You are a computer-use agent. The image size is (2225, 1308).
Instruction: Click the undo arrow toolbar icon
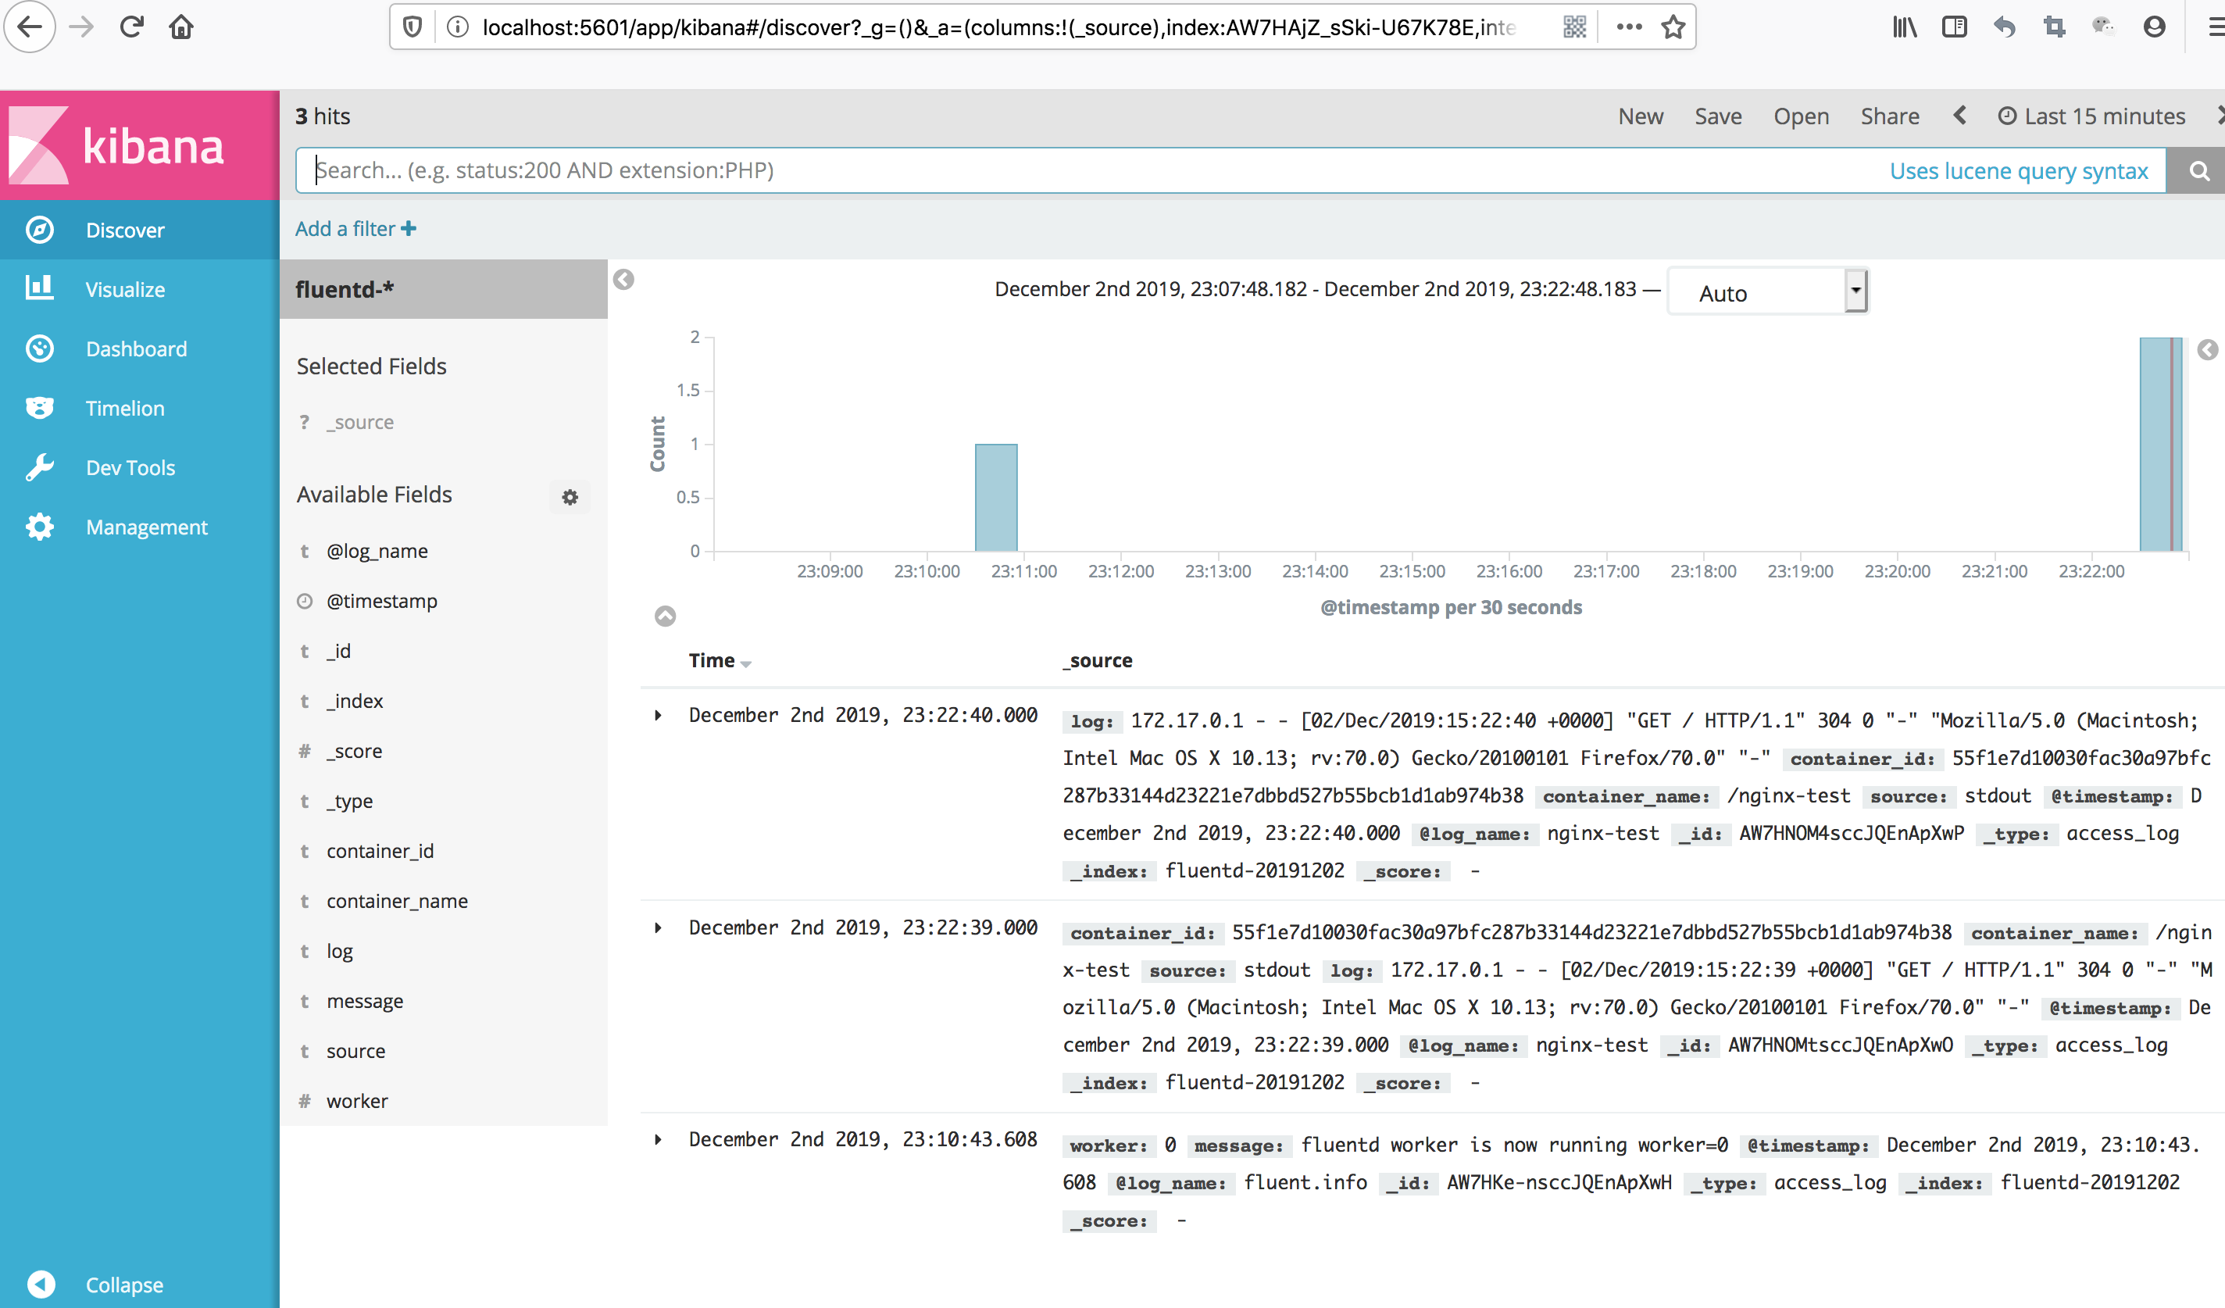tap(2004, 27)
